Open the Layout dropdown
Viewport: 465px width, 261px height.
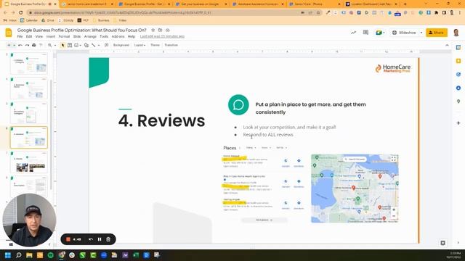(x=139, y=45)
